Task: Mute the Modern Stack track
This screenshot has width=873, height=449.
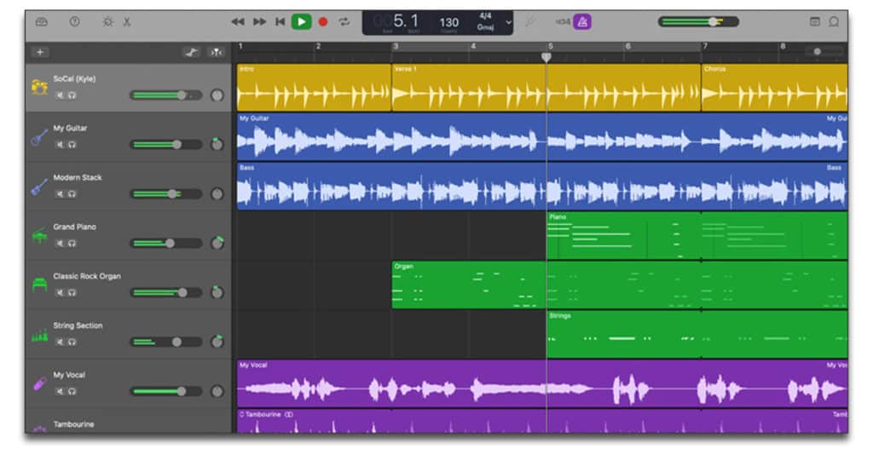Action: coord(60,194)
